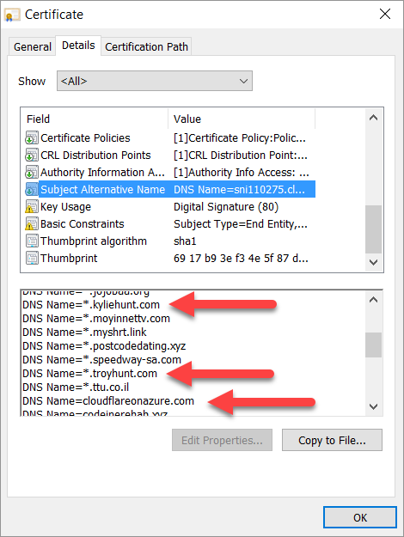Click the Authority Information Access icon
This screenshot has width=404, height=537.
click(x=32, y=172)
